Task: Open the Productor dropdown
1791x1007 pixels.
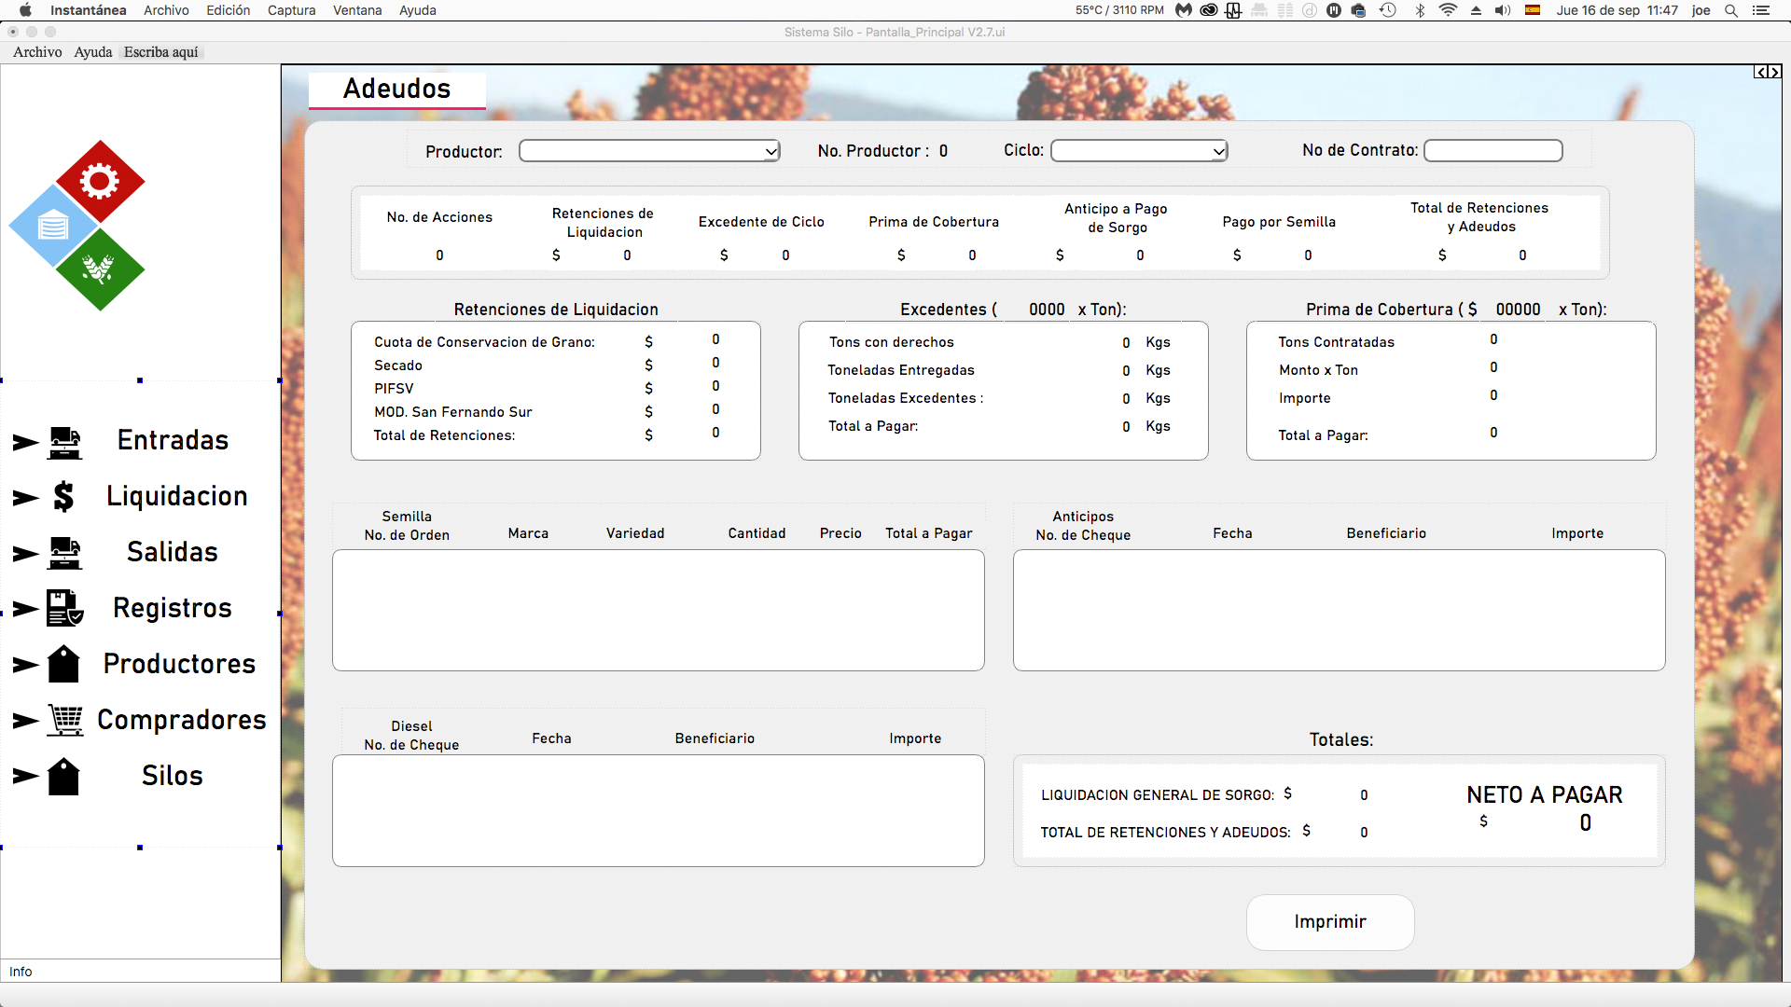Action: pos(649,151)
